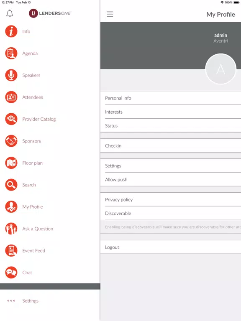Open the red Info icon
This screenshot has width=241, height=321.
point(11,31)
